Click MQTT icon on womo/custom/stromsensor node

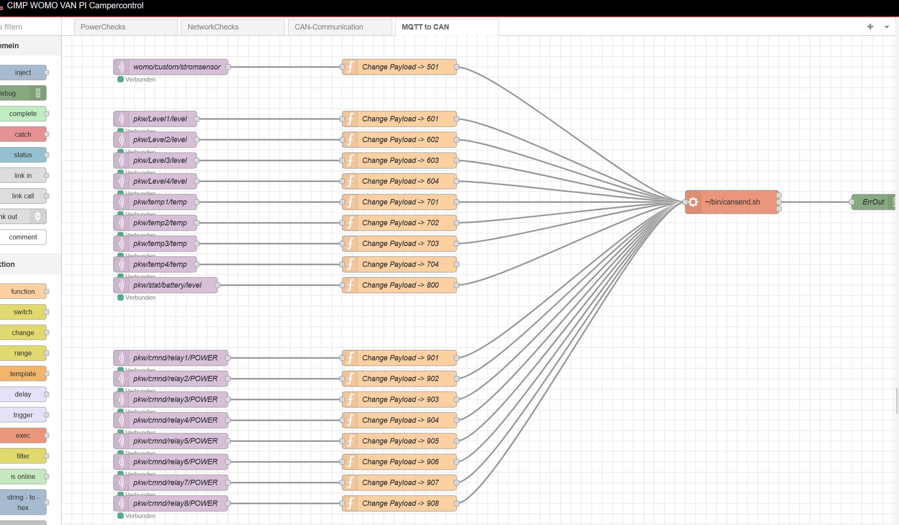121,67
